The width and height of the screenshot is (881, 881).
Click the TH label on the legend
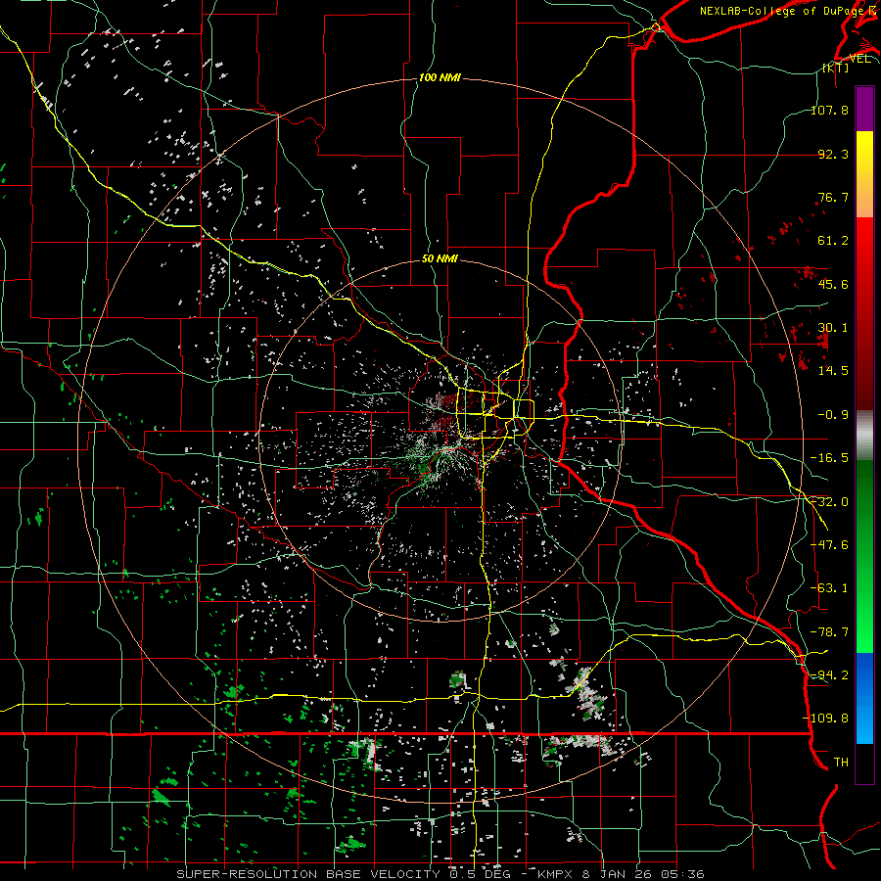pos(841,762)
